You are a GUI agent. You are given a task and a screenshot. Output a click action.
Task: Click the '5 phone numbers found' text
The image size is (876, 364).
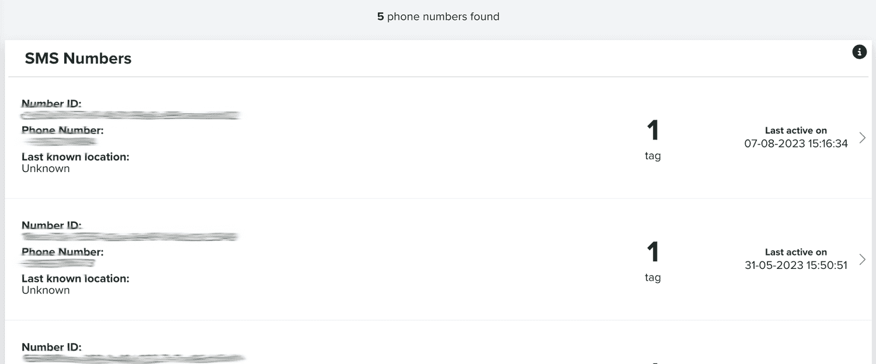click(x=438, y=16)
